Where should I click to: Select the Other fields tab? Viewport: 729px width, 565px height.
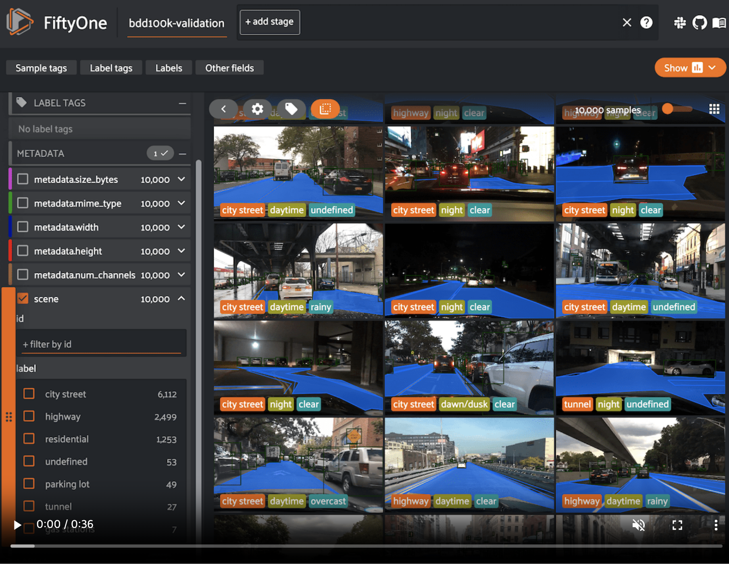229,68
